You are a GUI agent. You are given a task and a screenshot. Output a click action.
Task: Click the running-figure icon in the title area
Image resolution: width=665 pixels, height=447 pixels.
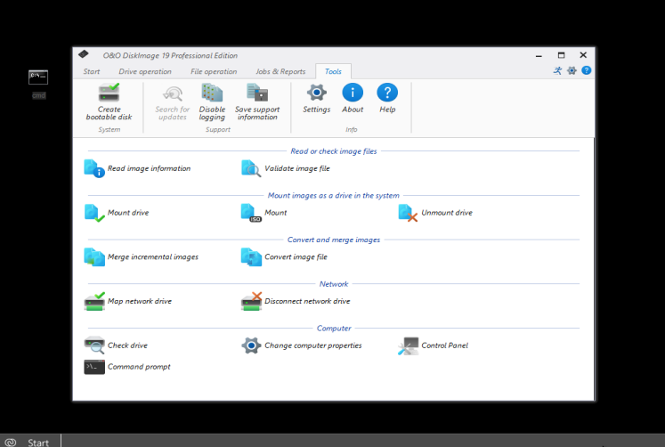tap(557, 71)
